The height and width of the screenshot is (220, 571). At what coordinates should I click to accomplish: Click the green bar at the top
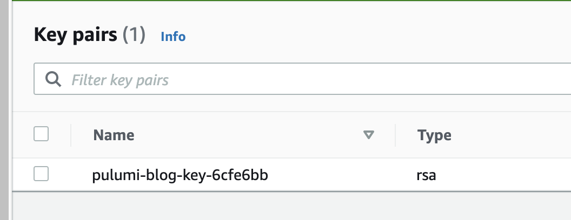pyautogui.click(x=285, y=1)
